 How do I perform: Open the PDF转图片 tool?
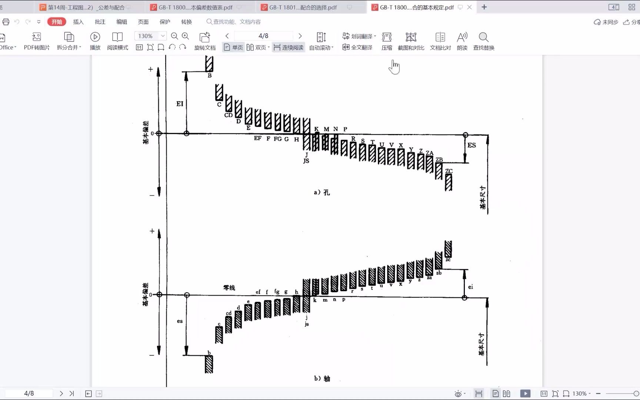click(37, 41)
